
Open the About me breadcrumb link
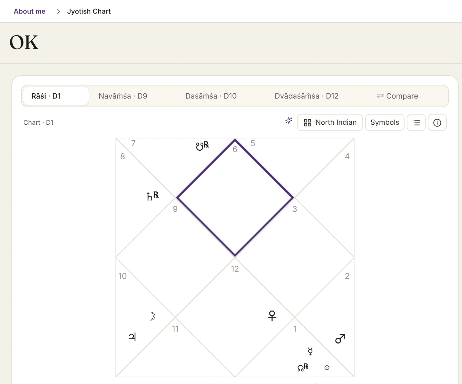click(x=29, y=11)
